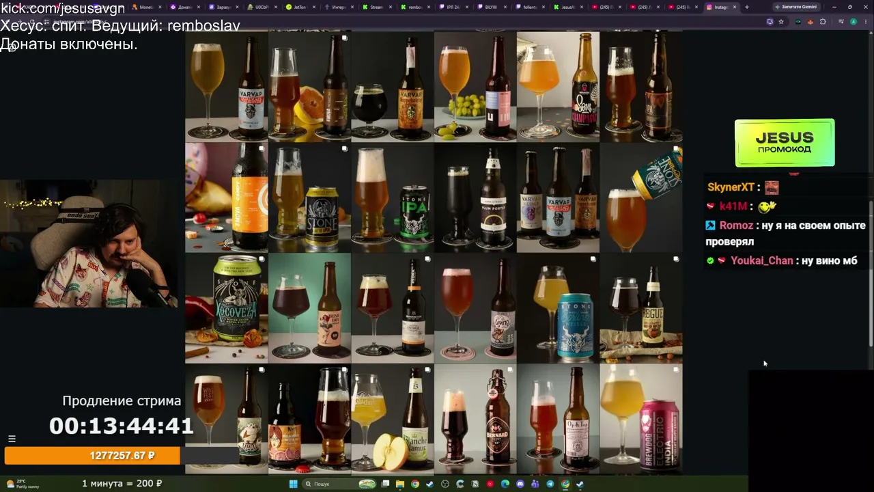Open File Explorer from the taskbar
This screenshot has height=492, width=874.
click(400, 484)
